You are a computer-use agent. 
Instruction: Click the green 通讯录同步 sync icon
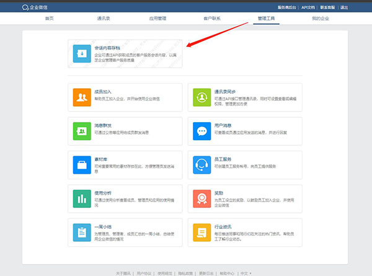click(x=202, y=97)
